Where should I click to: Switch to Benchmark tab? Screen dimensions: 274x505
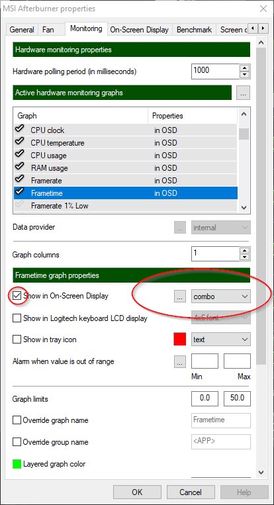194,30
